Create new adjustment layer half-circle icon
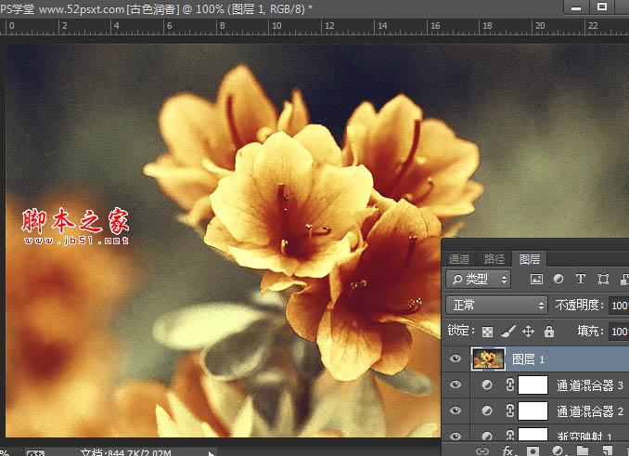 [558, 450]
